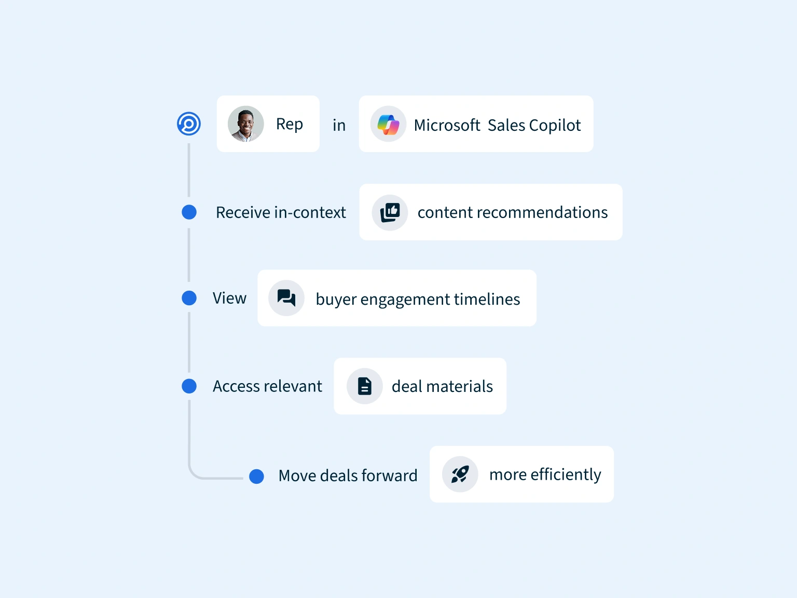Click the chat bubbles engagement icon
Viewport: 797px width, 598px height.
pos(286,298)
